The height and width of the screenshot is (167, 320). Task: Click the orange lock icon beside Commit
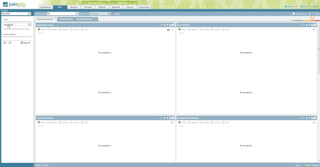[x=296, y=6]
